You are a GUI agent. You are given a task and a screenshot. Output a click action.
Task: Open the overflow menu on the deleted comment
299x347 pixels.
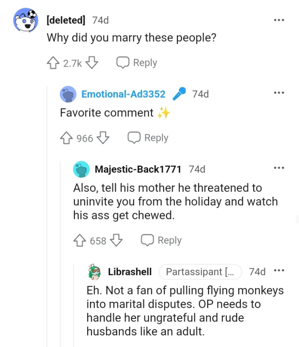point(279,20)
